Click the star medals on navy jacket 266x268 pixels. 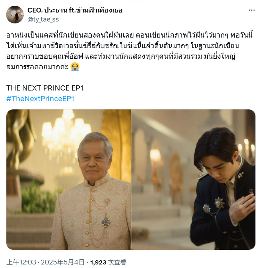(x=213, y=206)
